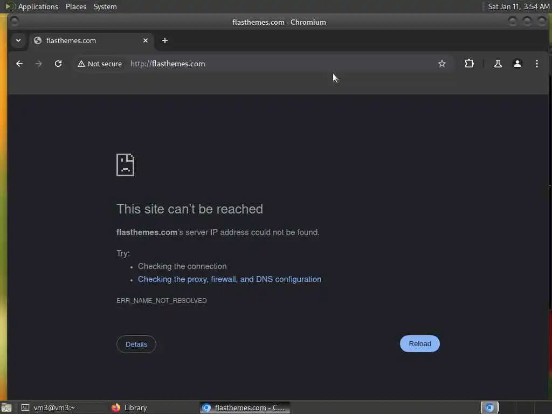Open the profile avatar menu
The width and height of the screenshot is (552, 414).
pyautogui.click(x=517, y=64)
